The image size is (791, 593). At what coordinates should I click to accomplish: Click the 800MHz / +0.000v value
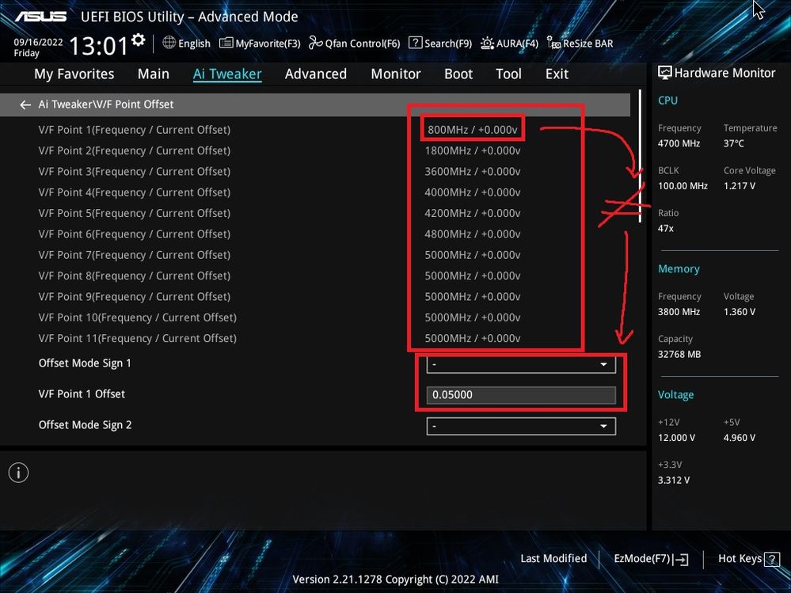473,130
